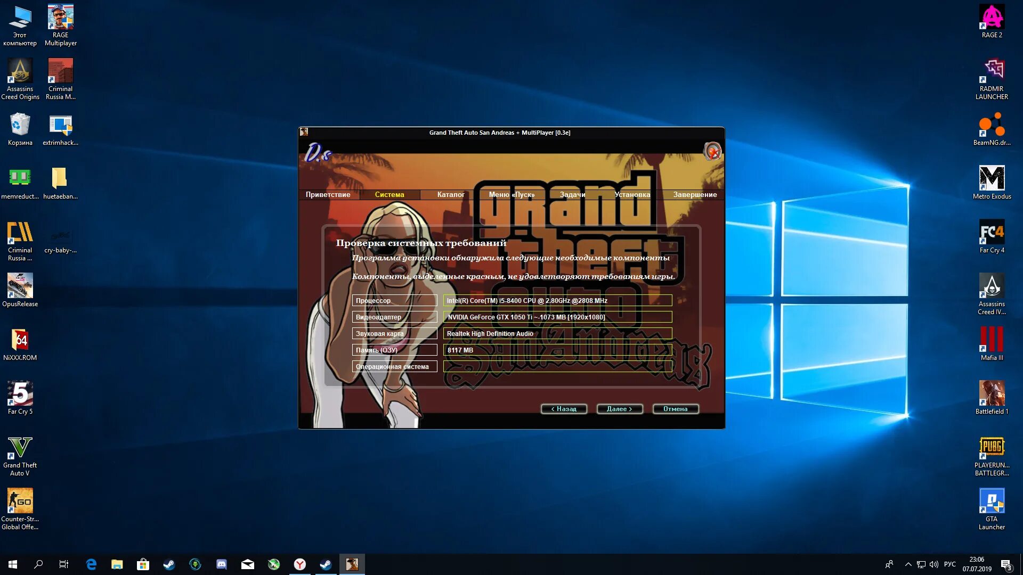Open Microsoft Edge from the taskbar

pyautogui.click(x=91, y=564)
